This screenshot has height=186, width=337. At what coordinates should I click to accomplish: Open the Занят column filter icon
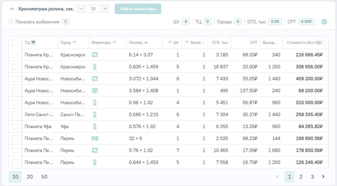(x=187, y=42)
